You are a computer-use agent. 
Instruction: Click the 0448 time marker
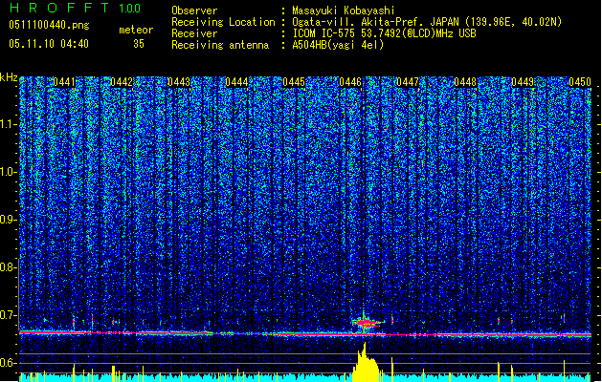click(465, 82)
